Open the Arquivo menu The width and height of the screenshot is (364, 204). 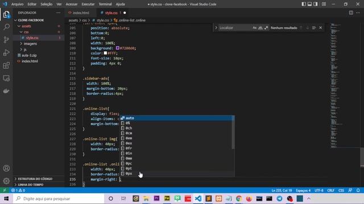pos(17,4)
